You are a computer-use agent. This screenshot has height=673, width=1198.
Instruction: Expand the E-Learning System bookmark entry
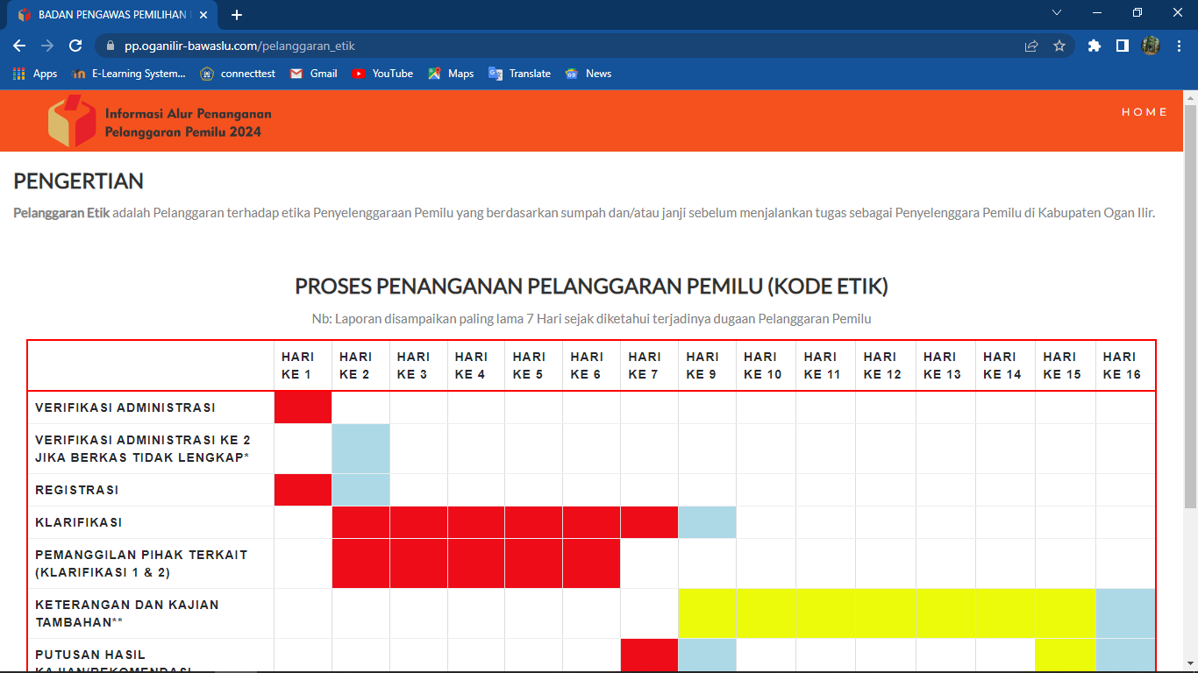128,74
